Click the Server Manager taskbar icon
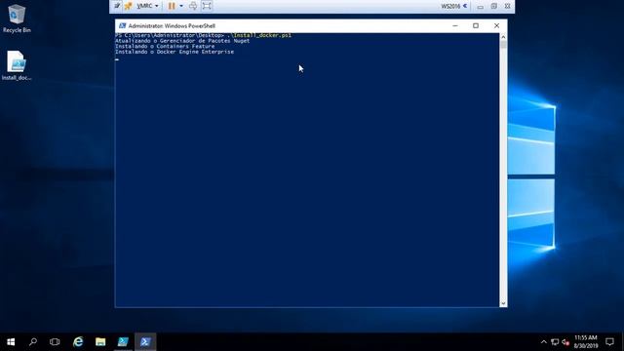Screen dimensions: 624x351 coord(123,342)
